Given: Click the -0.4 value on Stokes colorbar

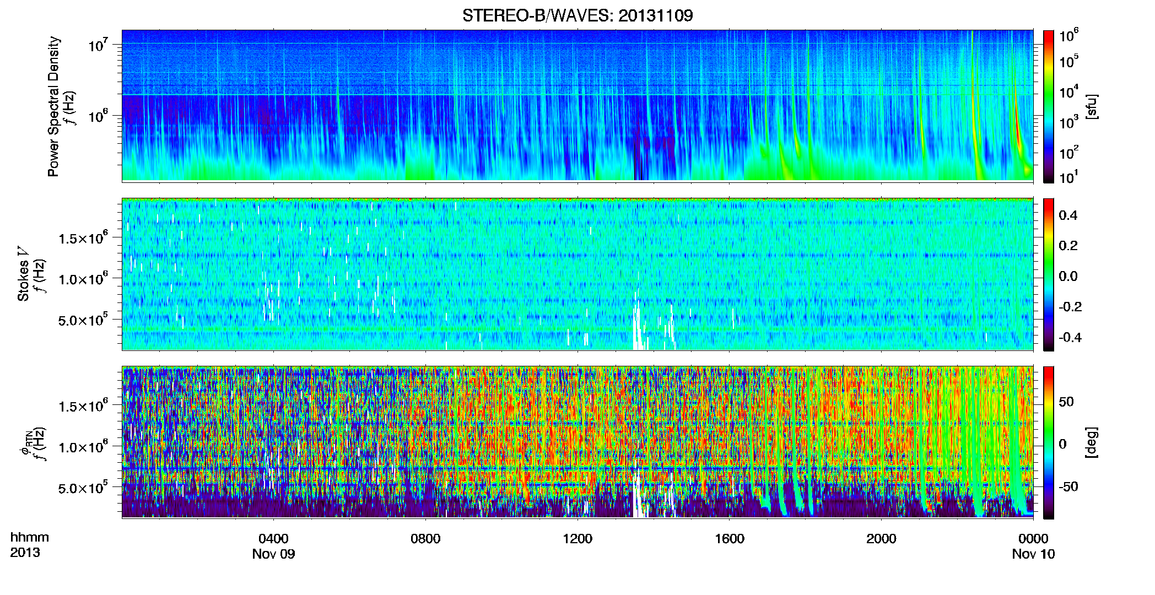Looking at the screenshot, I should [1070, 338].
